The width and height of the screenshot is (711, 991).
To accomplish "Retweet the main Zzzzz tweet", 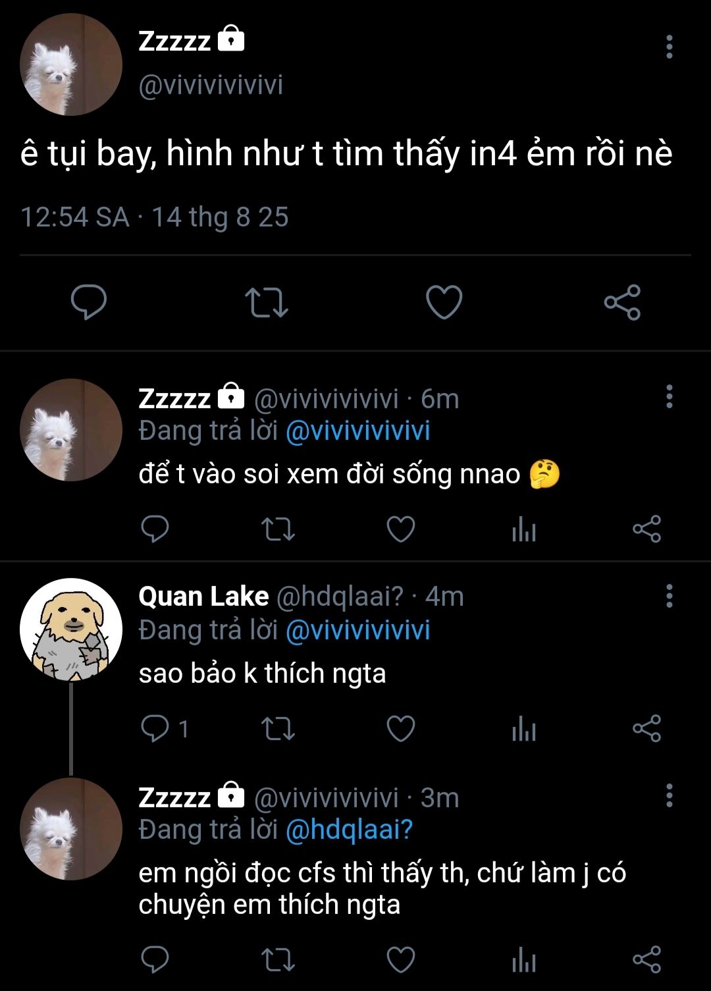I will (266, 302).
